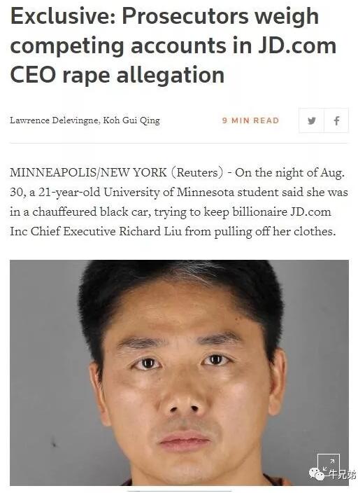Click the word allegation in headline
Screen dimensions: 358x493
click(x=171, y=76)
